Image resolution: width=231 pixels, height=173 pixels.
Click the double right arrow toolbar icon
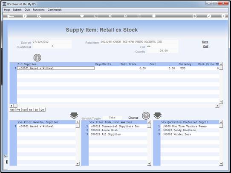pos(125,16)
